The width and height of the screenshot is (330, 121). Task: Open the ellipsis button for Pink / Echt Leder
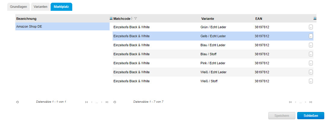tap(311, 63)
